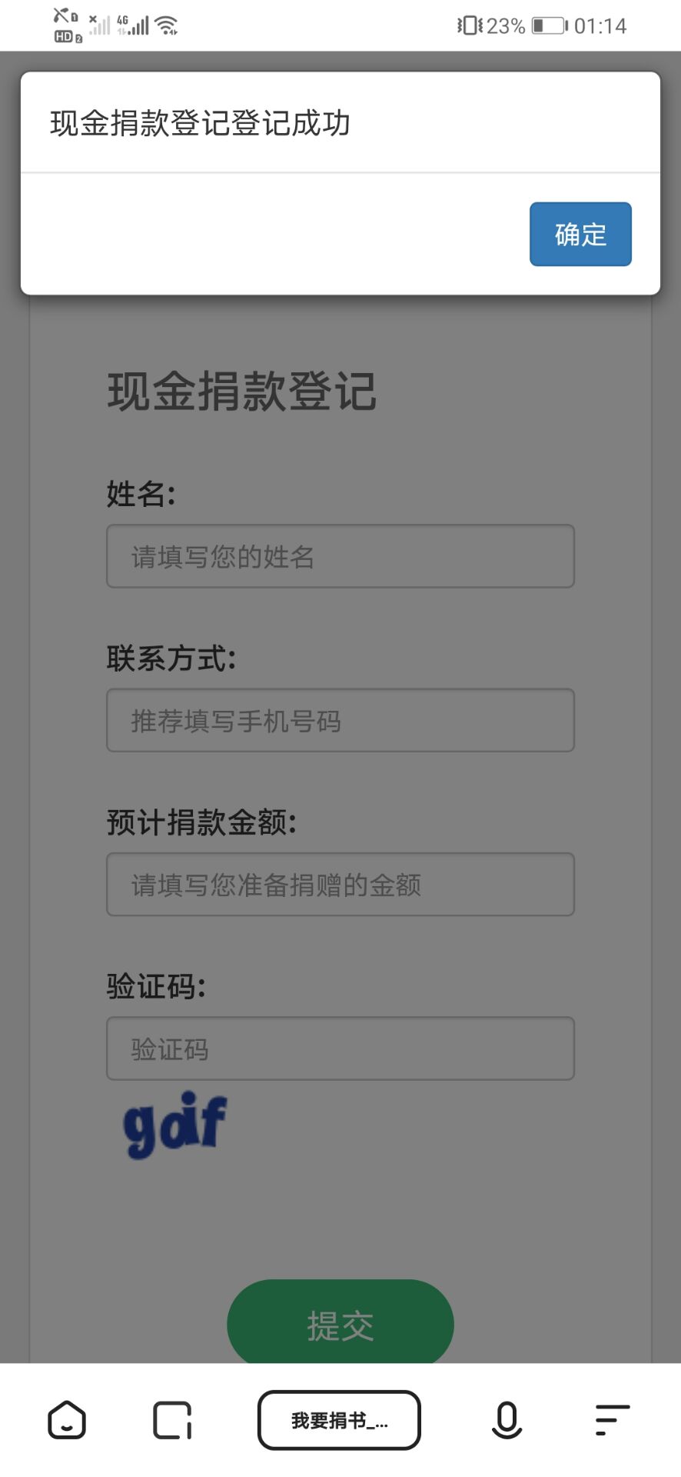
Task: Tap the 现金捐款登记 page heading
Action: (x=241, y=392)
